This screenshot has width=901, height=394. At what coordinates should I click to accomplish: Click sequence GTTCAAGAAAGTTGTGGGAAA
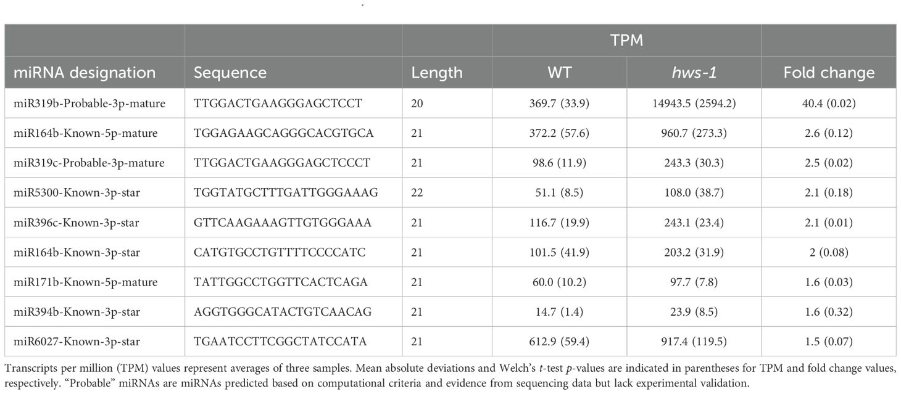(283, 223)
